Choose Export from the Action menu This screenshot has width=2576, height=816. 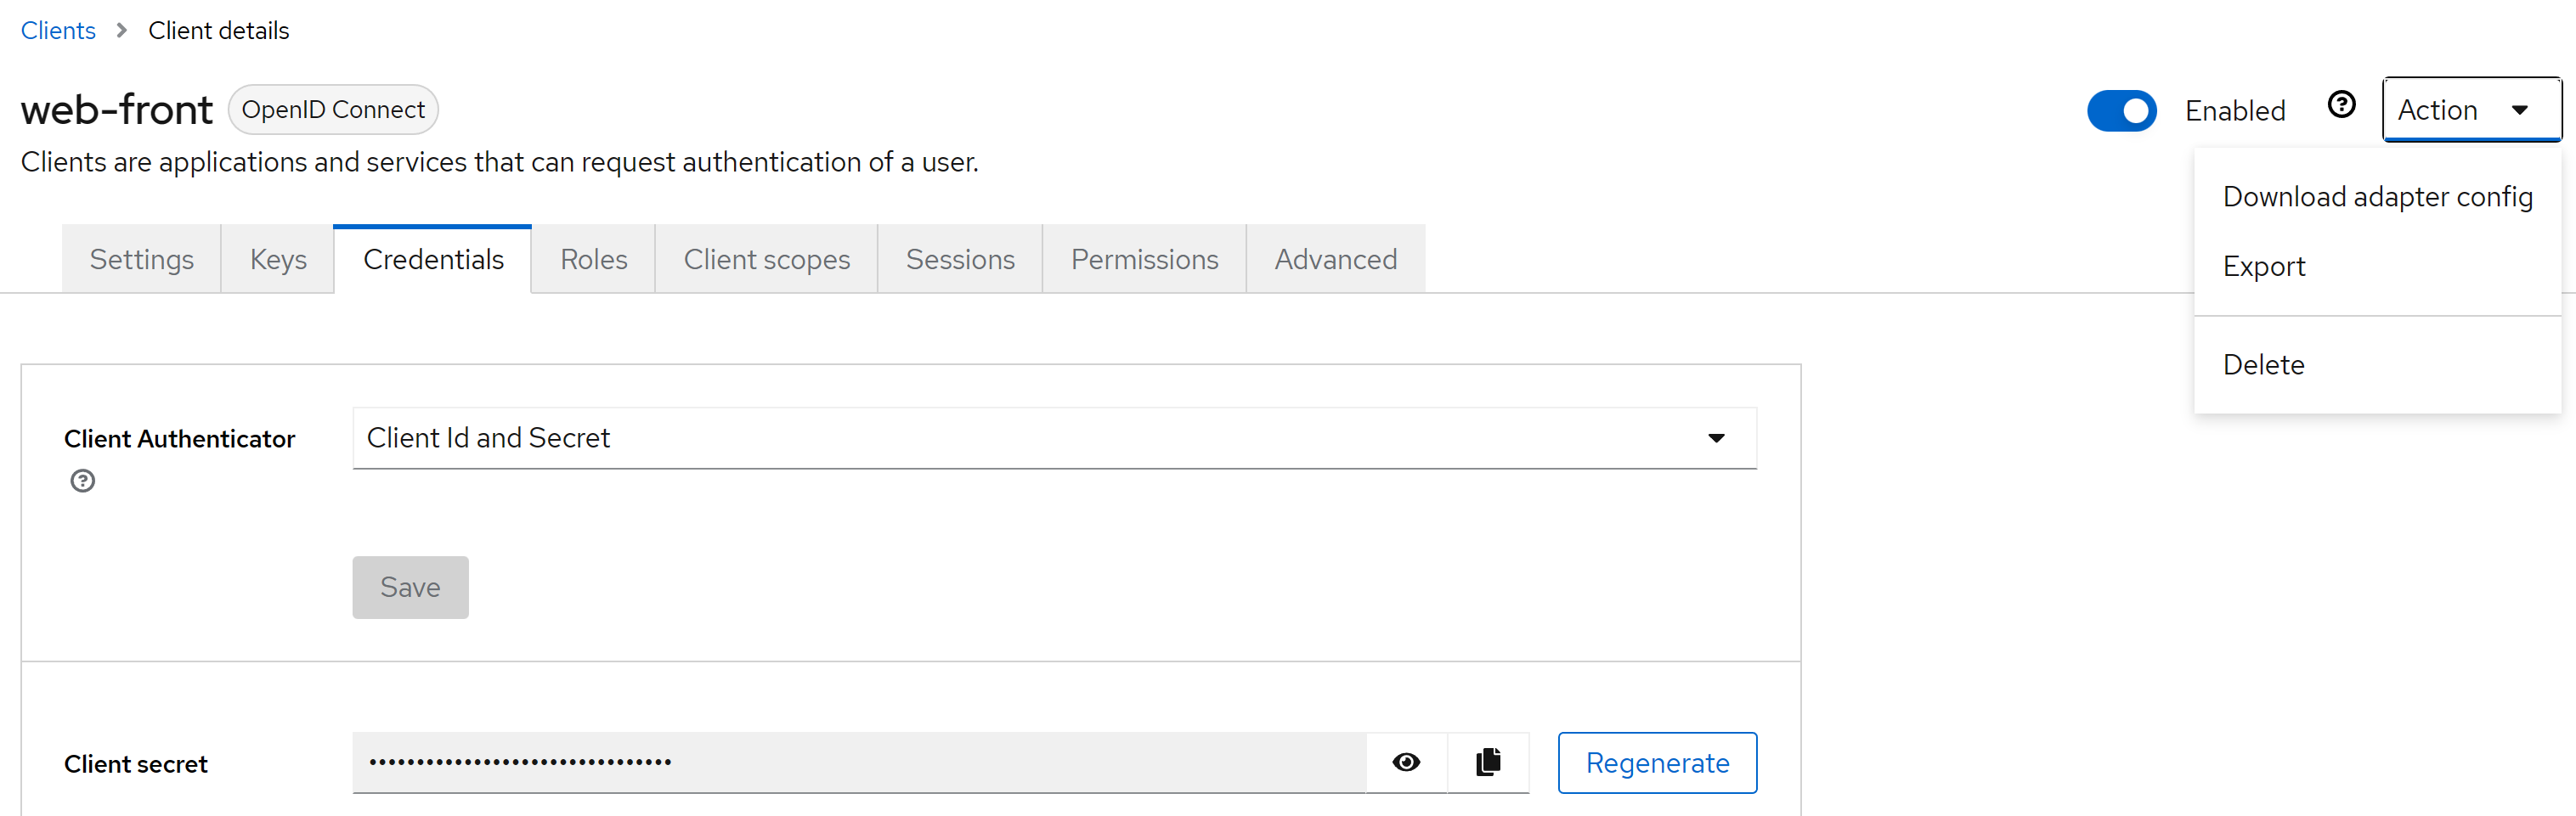point(2264,267)
